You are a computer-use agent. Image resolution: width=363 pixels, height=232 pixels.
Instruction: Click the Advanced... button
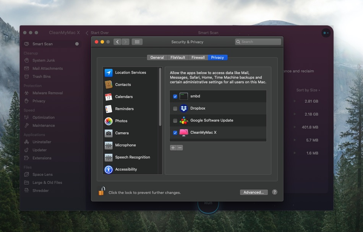pyautogui.click(x=254, y=192)
